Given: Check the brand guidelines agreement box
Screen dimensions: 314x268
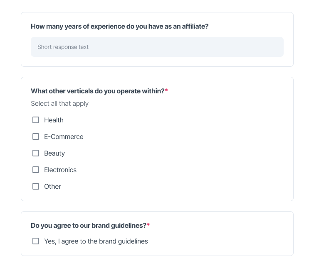Looking at the screenshot, I should pos(36,241).
